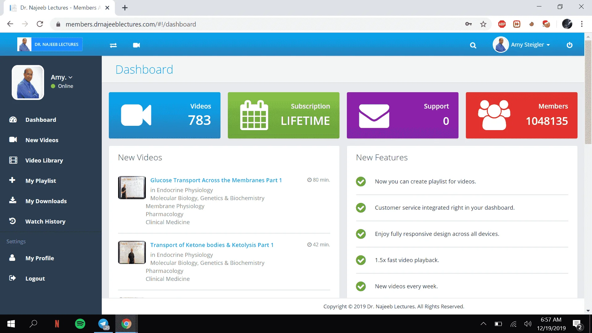The width and height of the screenshot is (592, 333).
Task: Open the taskbar volume control
Action: click(528, 324)
